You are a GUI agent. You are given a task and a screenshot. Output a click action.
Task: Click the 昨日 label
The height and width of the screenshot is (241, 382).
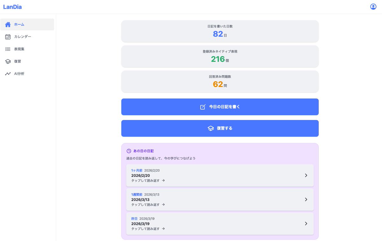coord(134,219)
